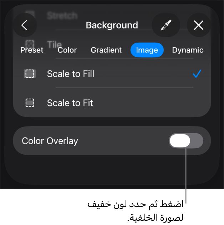This screenshot has width=224, height=225.
Task: Click the blue checkmark beside Scale to Fill
Action: [x=197, y=74]
